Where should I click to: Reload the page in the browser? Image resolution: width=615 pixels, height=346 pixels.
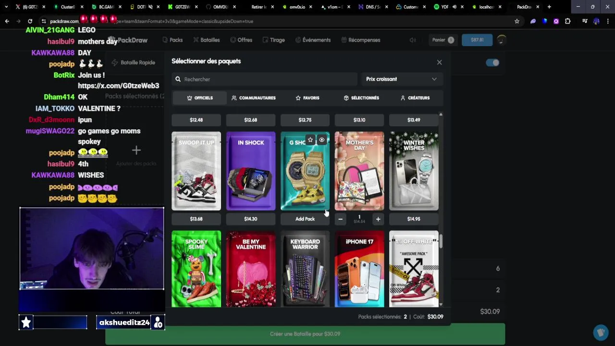click(x=30, y=21)
